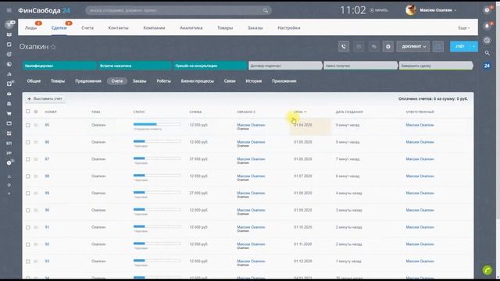This screenshot has height=281, width=500.
Task: Switch to the Бизнес-процессы deal tab
Action: click(198, 81)
